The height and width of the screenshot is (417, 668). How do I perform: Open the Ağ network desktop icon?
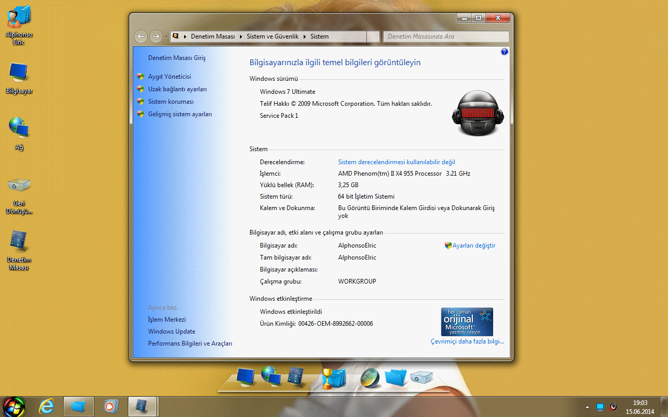pos(19,130)
